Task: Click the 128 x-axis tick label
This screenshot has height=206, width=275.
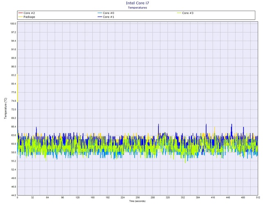Action: coord(78,197)
